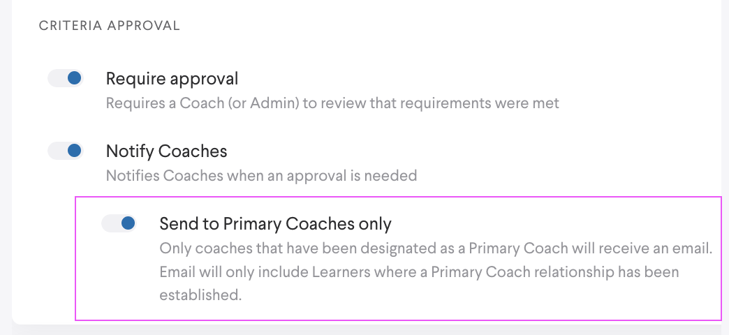Screen dimensions: 729x335
Task: Turn off Send to Primary Coaches only
Action: coord(119,223)
